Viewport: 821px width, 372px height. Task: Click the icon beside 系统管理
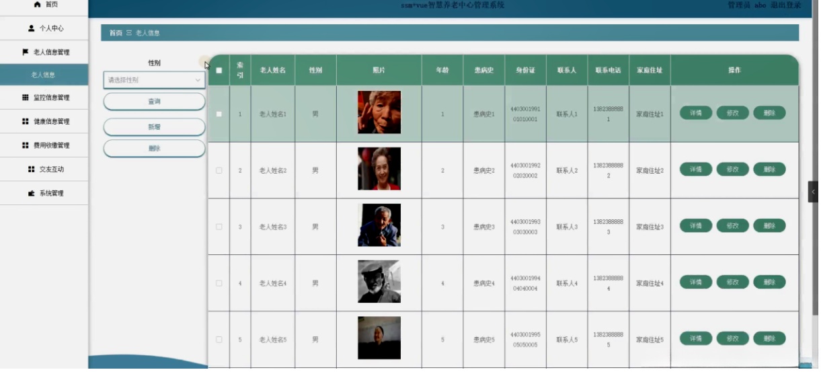click(x=31, y=194)
